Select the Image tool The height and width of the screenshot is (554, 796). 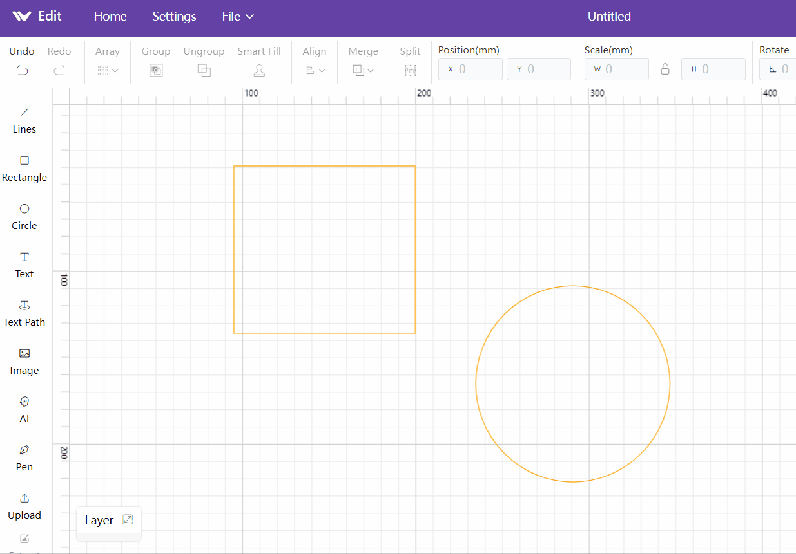pyautogui.click(x=24, y=362)
